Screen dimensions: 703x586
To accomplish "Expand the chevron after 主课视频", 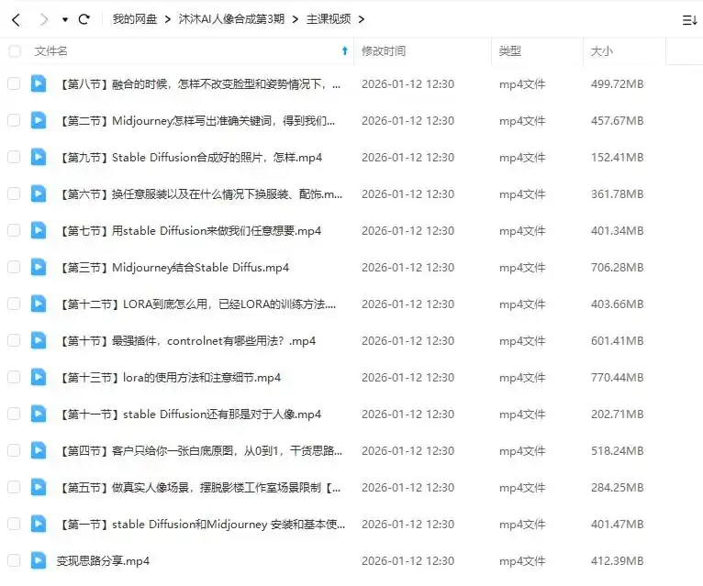I will 362,19.
